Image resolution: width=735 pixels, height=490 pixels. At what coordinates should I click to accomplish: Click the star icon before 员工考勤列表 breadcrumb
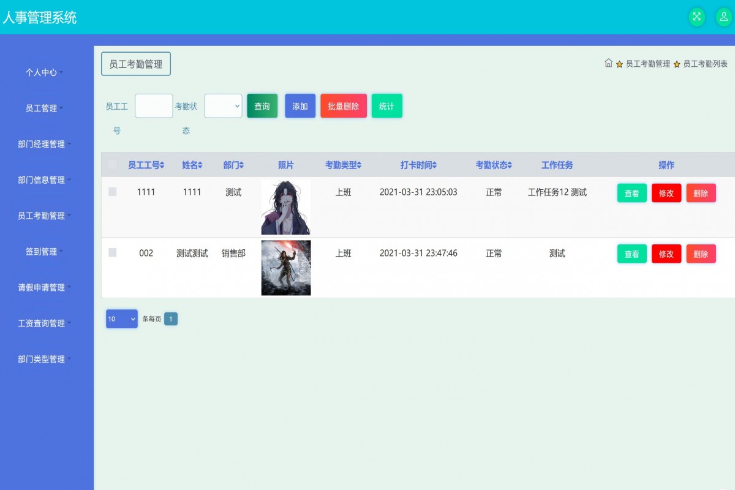[x=676, y=63]
